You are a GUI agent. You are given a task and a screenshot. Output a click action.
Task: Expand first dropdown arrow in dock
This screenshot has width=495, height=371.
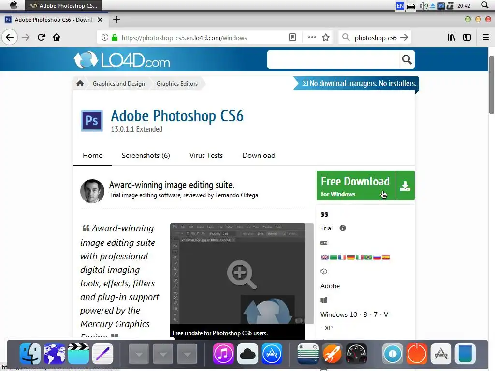pyautogui.click(x=139, y=354)
